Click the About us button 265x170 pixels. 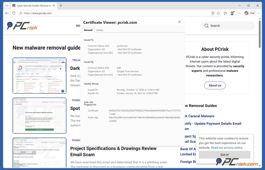tap(215, 85)
